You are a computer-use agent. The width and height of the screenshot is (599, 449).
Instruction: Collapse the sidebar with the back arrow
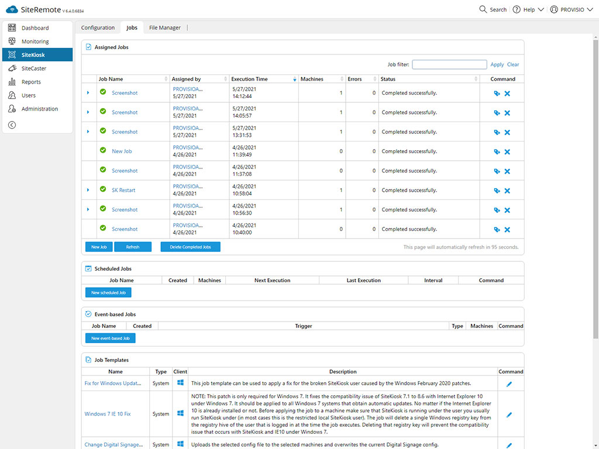[x=12, y=125]
